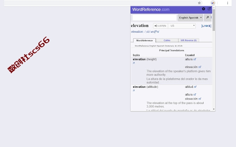Open the browser three-dot menu
This screenshot has height=147, width=236.
[x=228, y=3]
